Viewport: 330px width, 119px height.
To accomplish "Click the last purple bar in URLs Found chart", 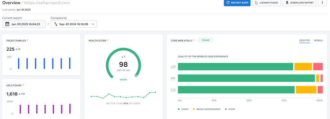I will click(x=70, y=109).
